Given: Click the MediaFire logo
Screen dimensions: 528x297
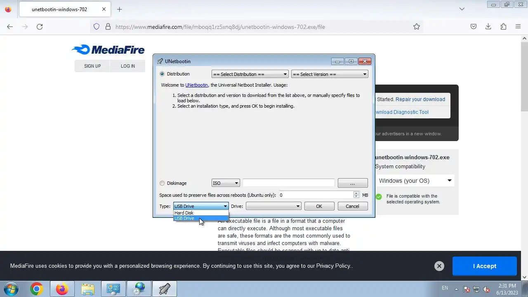Looking at the screenshot, I should coord(108,50).
